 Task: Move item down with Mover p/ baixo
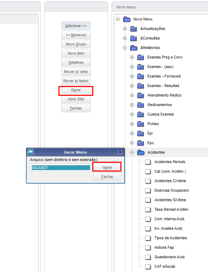pos(76,81)
